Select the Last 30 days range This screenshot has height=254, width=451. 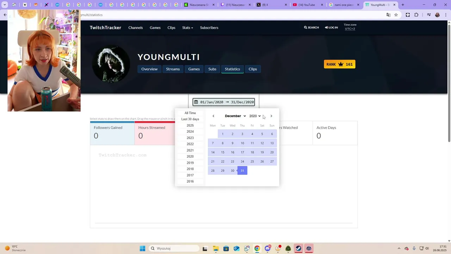[190, 119]
